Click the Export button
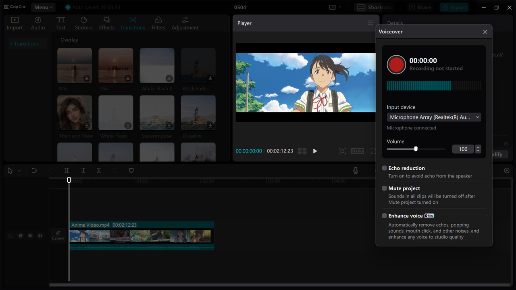The image size is (516, 290). point(455,7)
